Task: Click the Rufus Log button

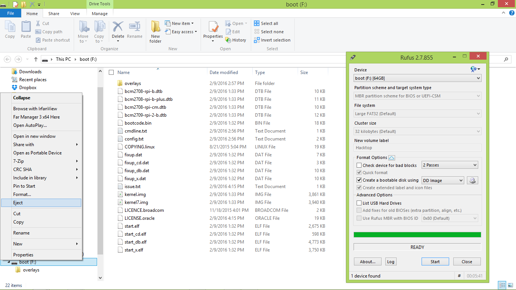Action: click(391, 262)
